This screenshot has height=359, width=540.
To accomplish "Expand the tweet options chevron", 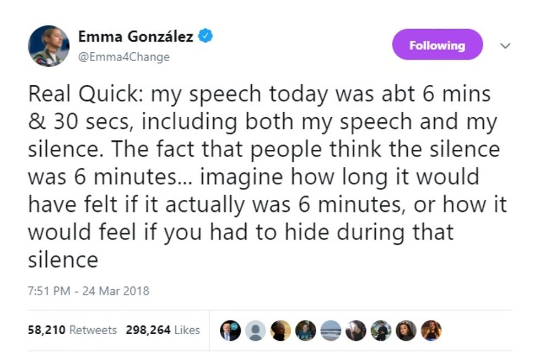I will (505, 46).
